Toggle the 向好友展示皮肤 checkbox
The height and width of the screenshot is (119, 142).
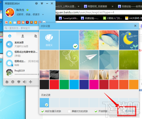click(43, 111)
